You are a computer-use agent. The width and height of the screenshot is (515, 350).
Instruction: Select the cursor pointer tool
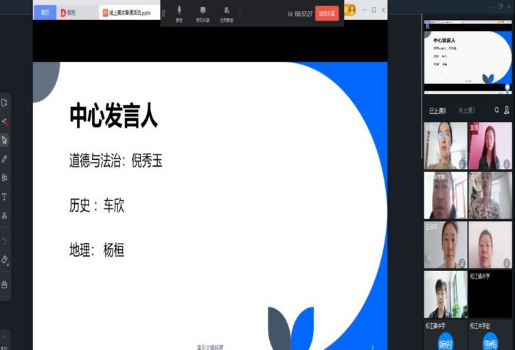click(5, 140)
